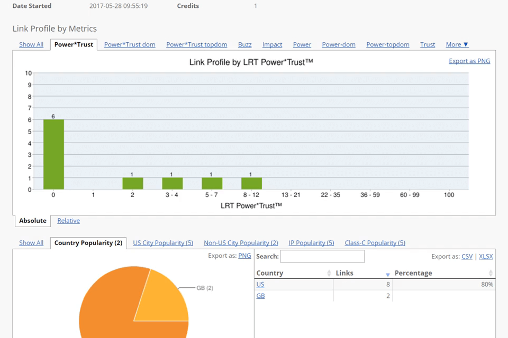Select the Power*Trust tab
This screenshot has width=508, height=338.
(74, 44)
